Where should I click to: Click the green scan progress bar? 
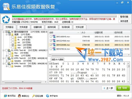click(x=64, y=16)
